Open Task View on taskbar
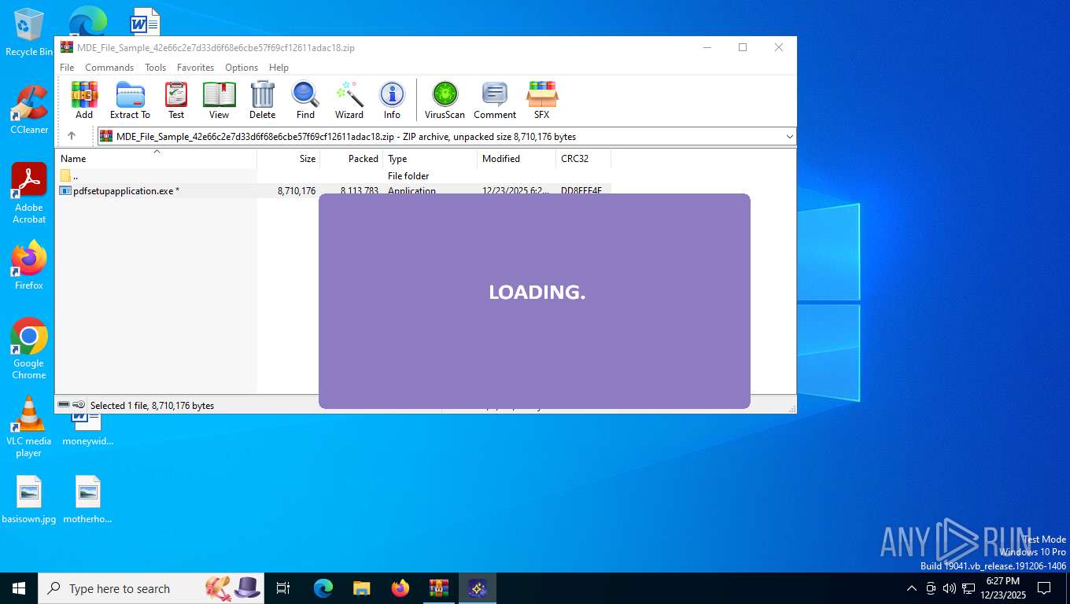The image size is (1070, 604). click(283, 588)
